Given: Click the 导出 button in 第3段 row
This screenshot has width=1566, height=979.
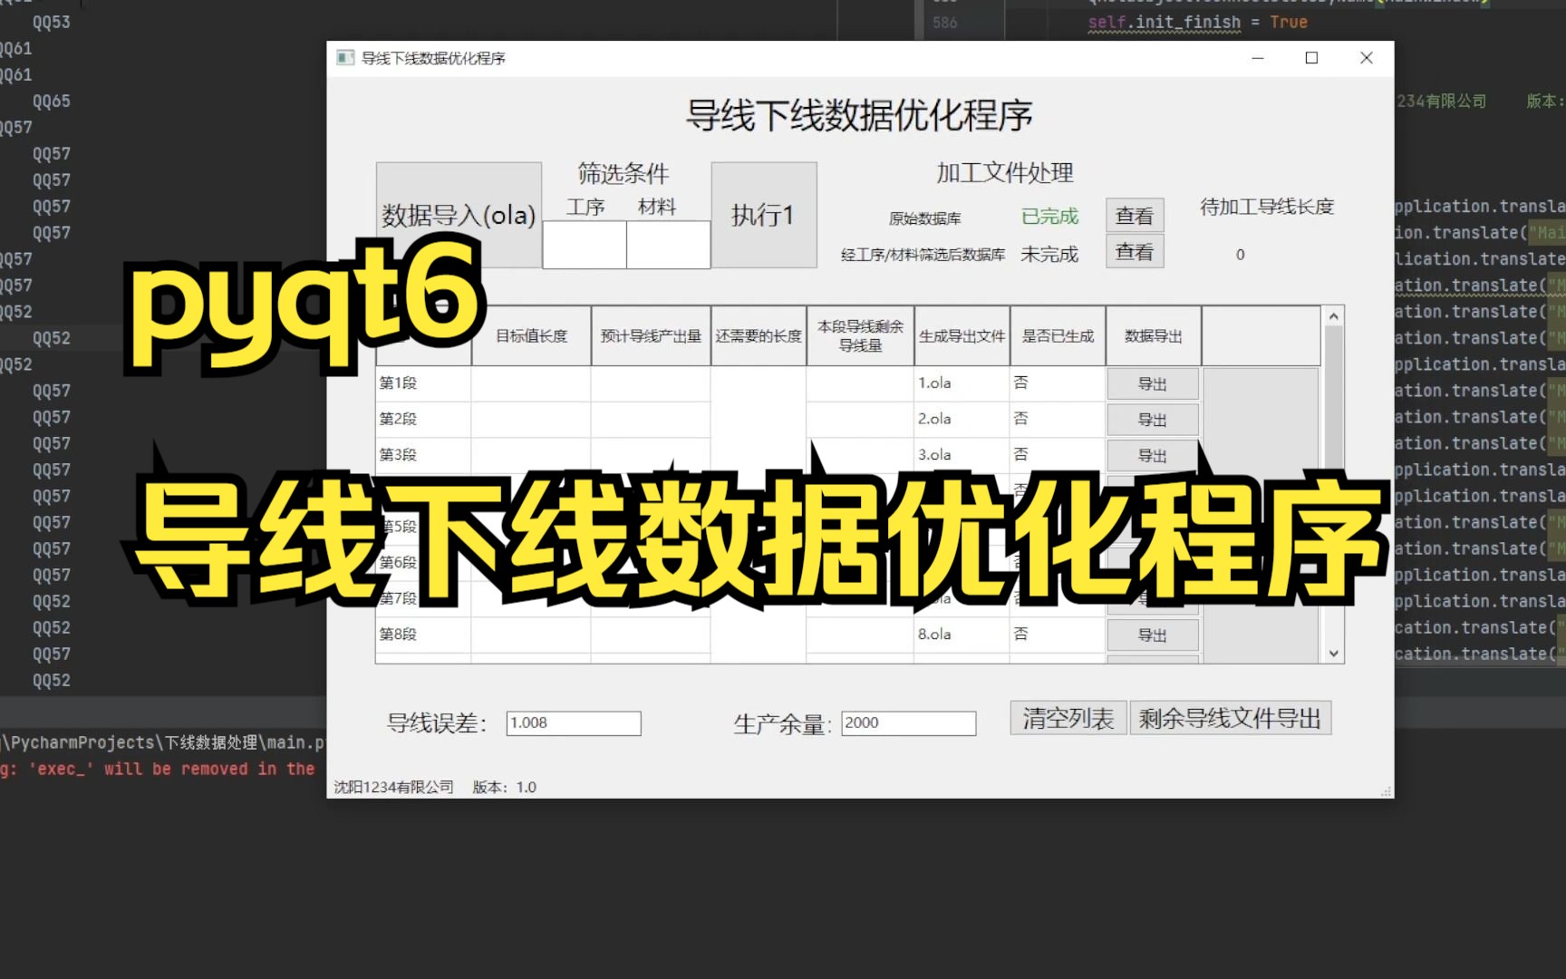Looking at the screenshot, I should point(1153,455).
